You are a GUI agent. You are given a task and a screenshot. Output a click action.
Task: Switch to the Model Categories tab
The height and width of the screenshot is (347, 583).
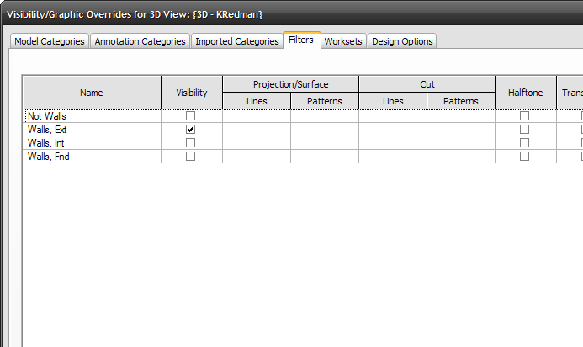coord(50,41)
